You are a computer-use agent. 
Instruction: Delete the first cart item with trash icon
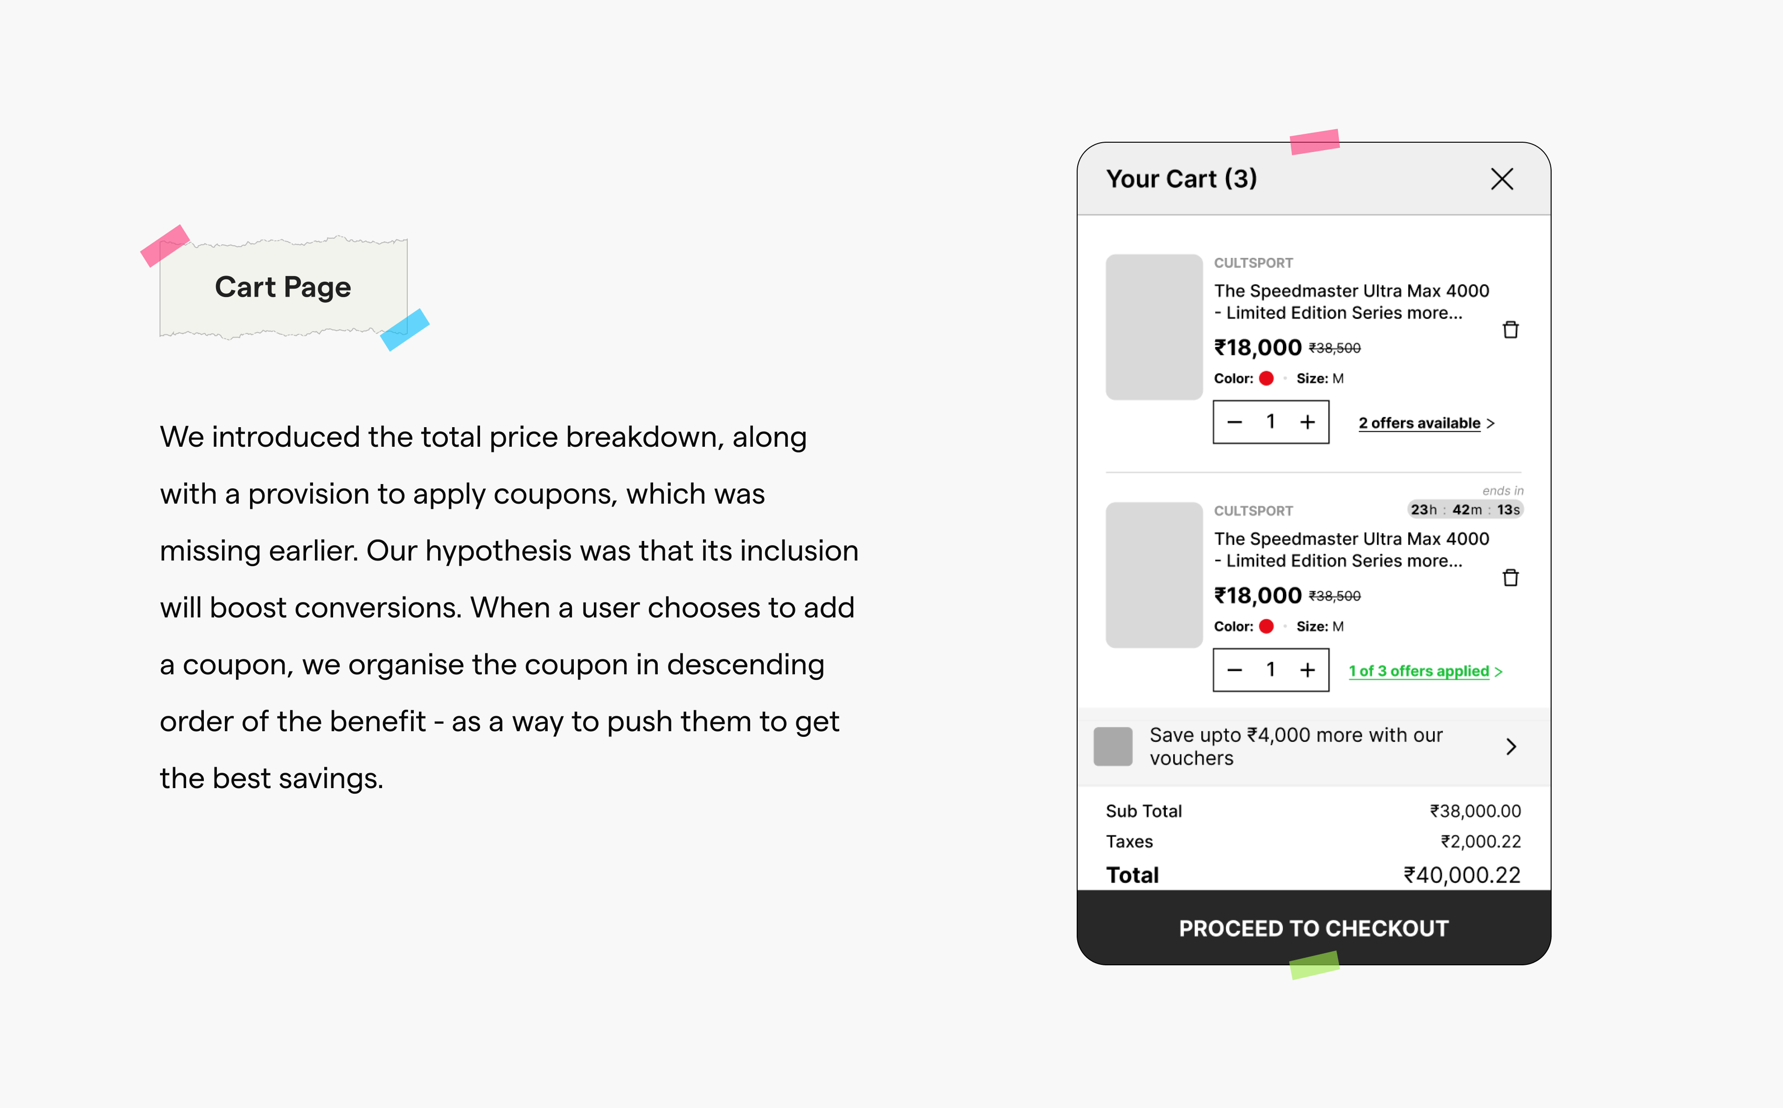tap(1510, 330)
